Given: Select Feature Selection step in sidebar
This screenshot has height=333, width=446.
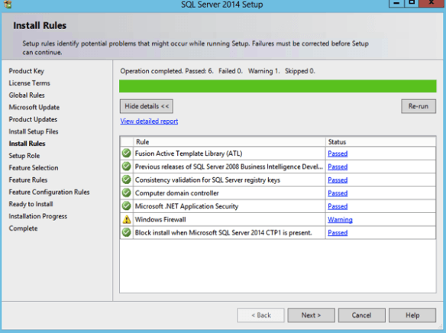Looking at the screenshot, I should pos(34,168).
